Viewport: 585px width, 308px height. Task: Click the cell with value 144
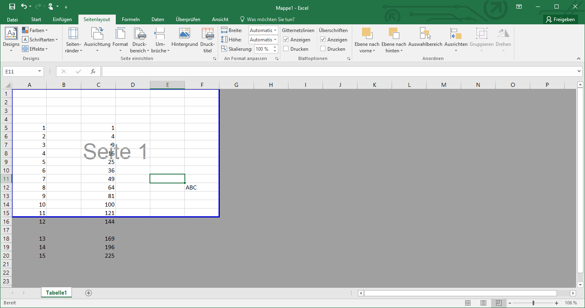pyautogui.click(x=98, y=222)
